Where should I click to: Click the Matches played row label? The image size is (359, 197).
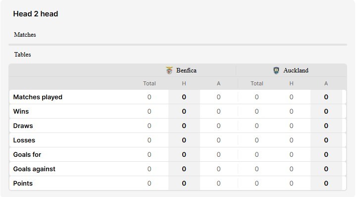click(38, 97)
